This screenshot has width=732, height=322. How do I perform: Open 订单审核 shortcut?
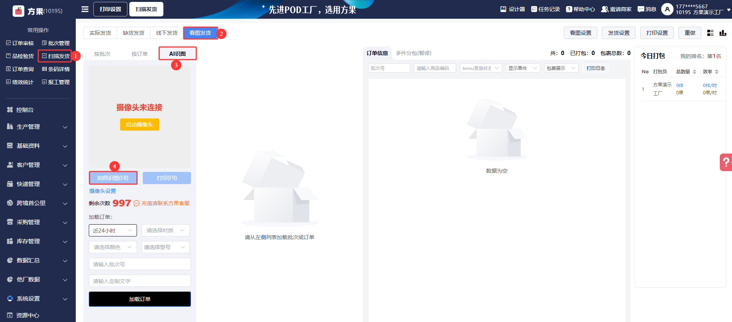pos(20,43)
